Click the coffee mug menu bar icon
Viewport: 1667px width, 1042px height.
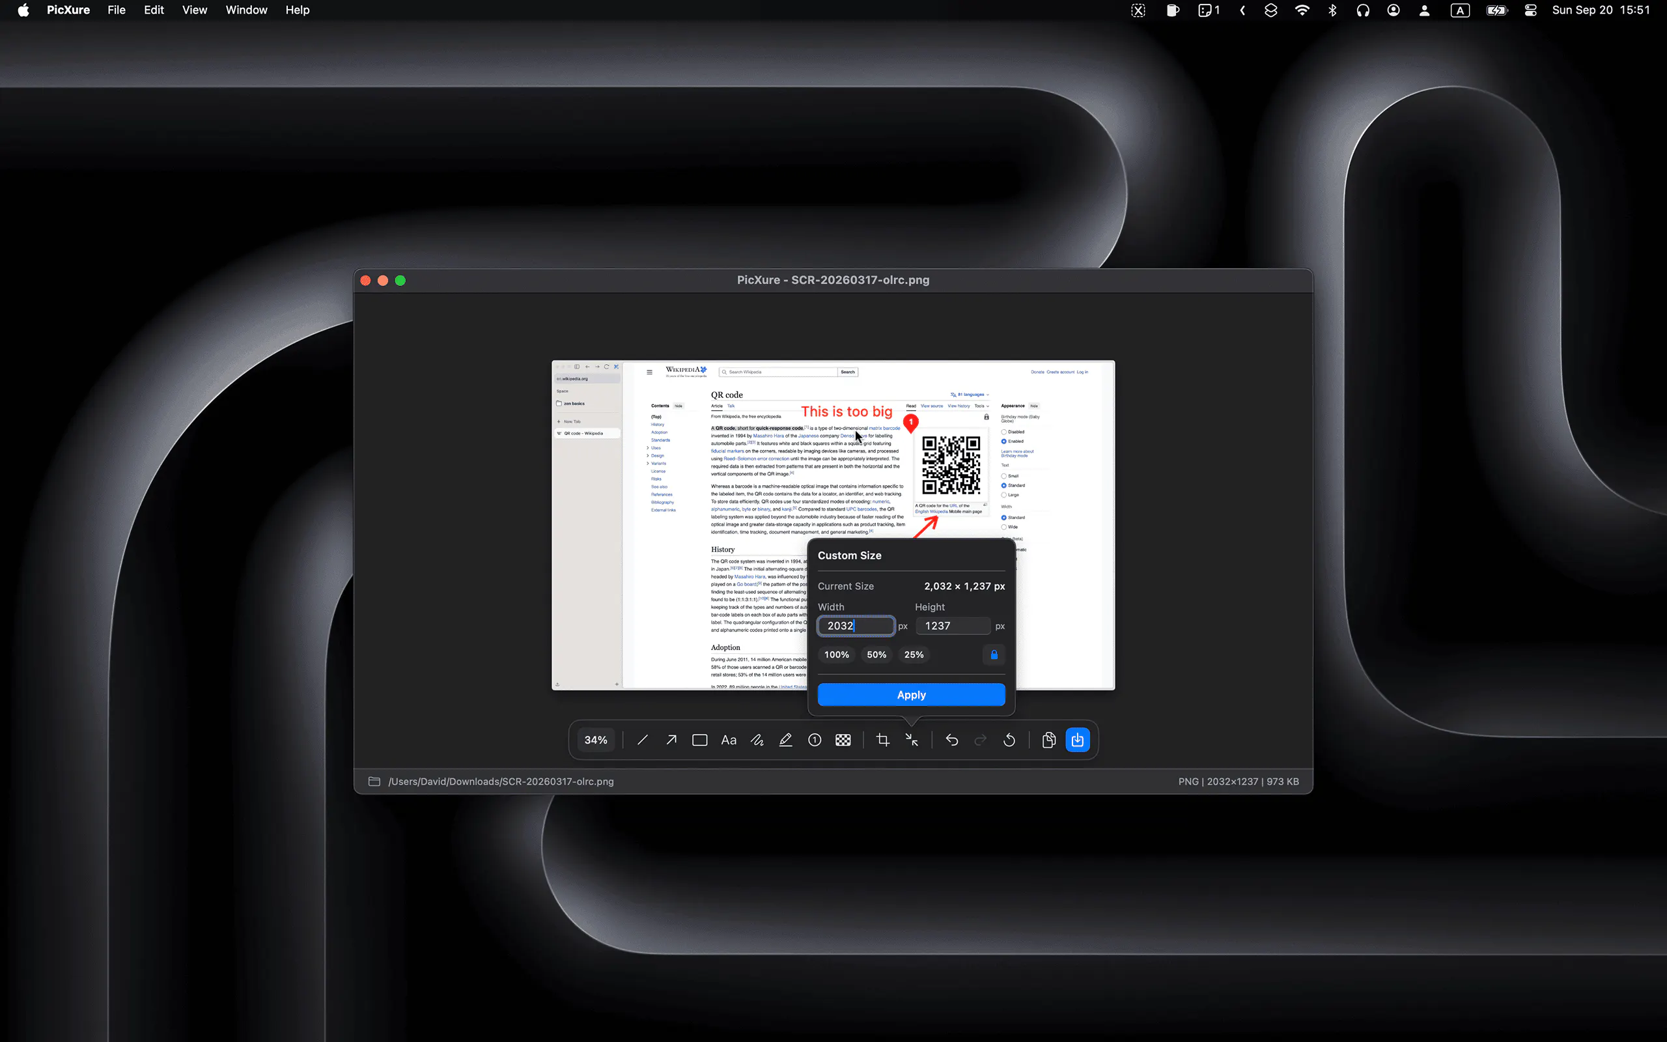pyautogui.click(x=1173, y=10)
